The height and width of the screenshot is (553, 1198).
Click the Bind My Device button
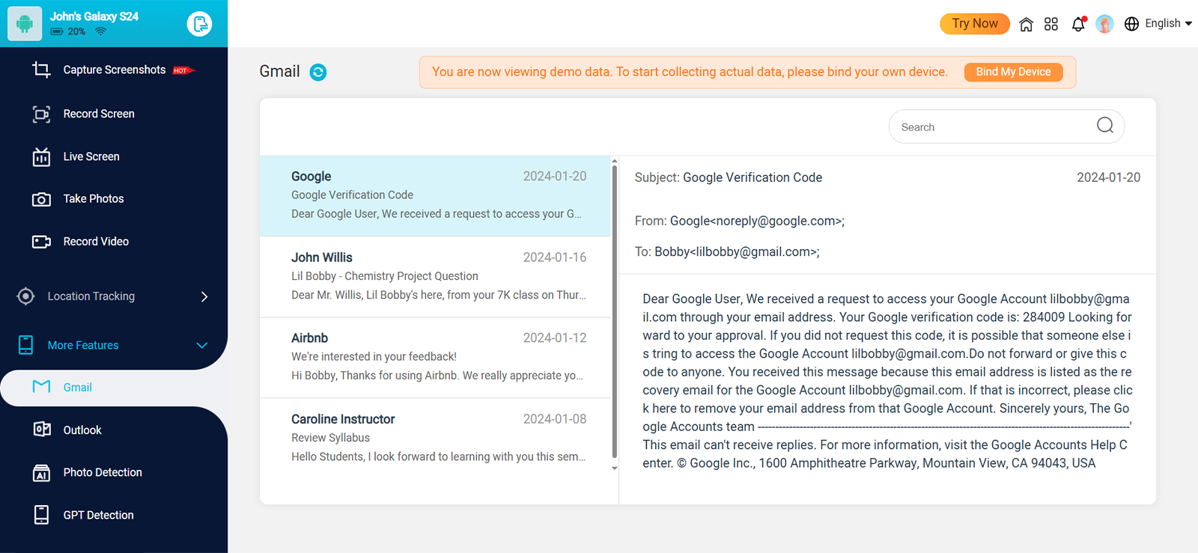click(1013, 72)
